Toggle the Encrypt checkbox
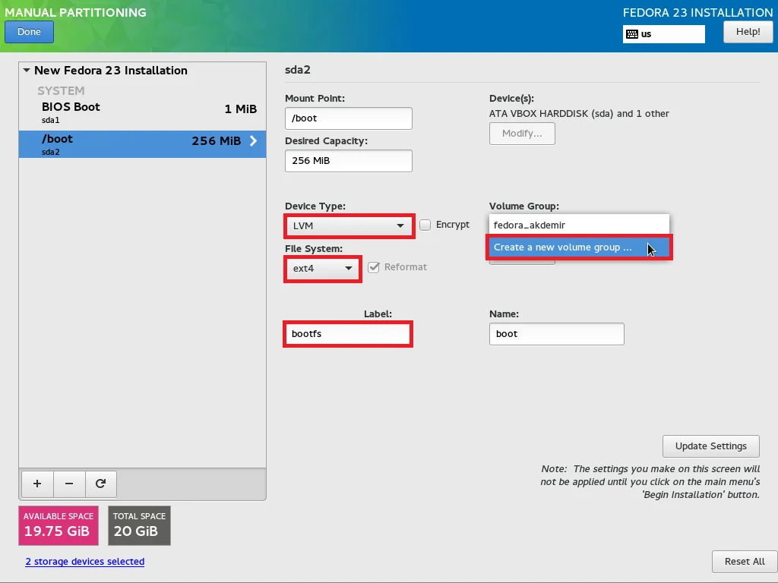778x583 pixels. click(425, 225)
